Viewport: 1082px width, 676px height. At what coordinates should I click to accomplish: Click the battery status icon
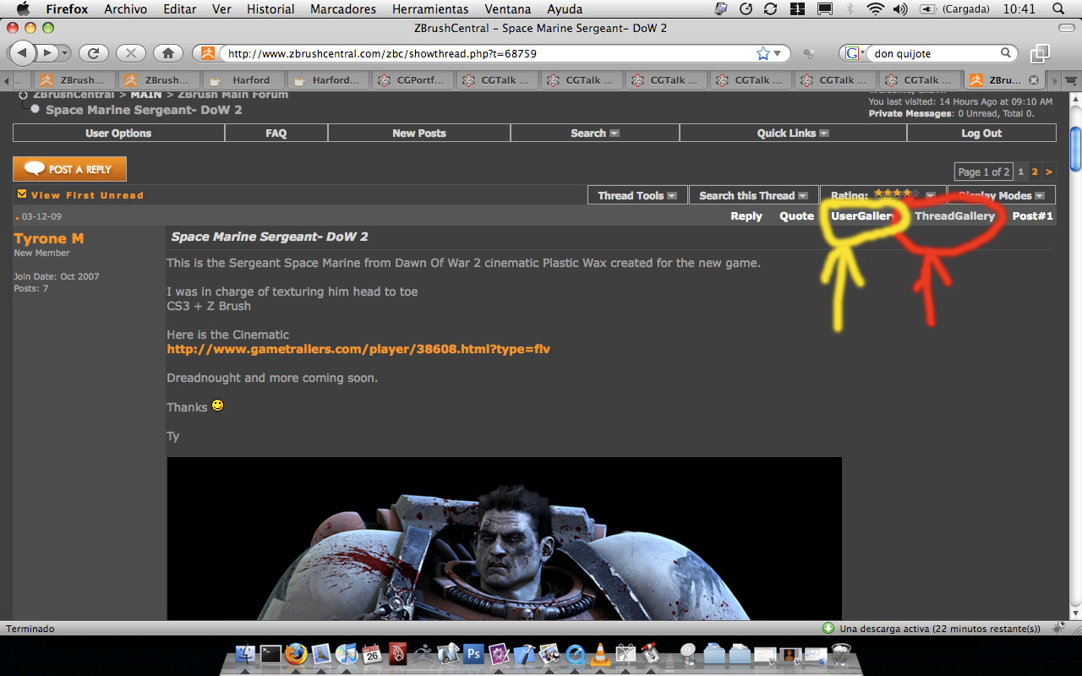pos(927,9)
